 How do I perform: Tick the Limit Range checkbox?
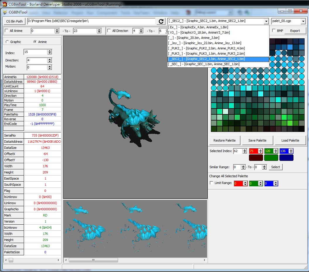[x=212, y=183]
